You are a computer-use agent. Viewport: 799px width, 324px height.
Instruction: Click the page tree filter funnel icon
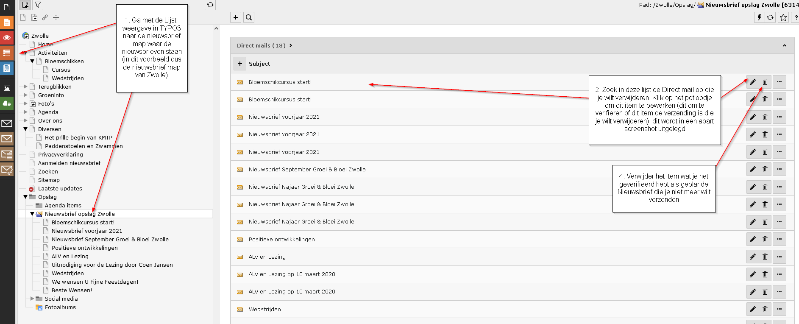pos(38,5)
